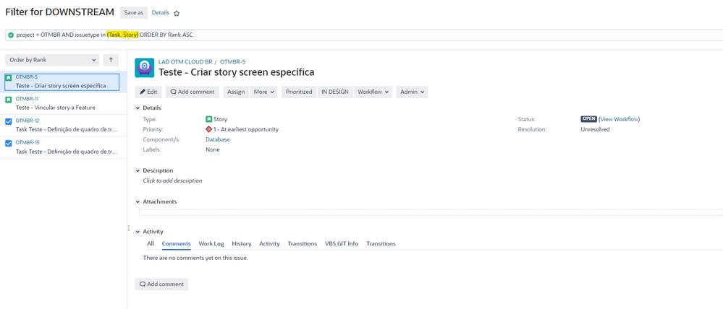Click the story icon of OTMBR-11
Image resolution: width=723 pixels, height=309 pixels.
tap(8, 100)
